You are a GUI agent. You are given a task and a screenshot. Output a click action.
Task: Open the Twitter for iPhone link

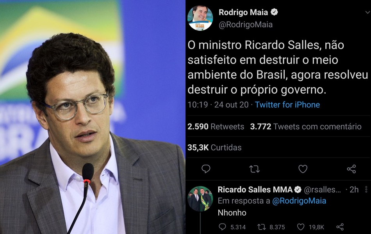(287, 105)
